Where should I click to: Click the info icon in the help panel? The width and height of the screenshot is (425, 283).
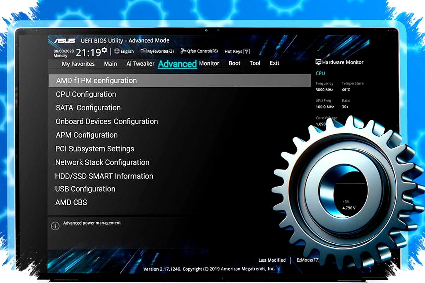click(x=55, y=226)
